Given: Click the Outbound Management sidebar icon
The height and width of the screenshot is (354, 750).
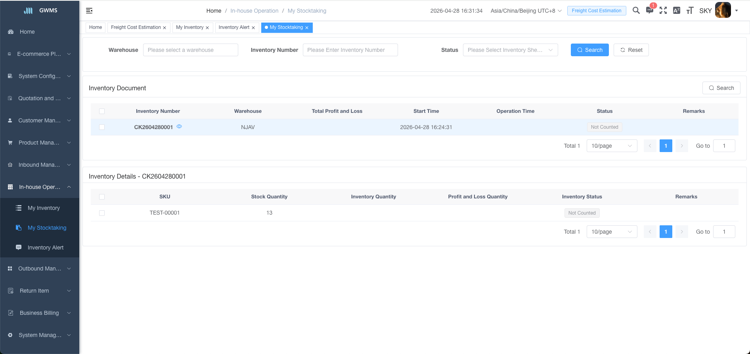Looking at the screenshot, I should (10, 268).
